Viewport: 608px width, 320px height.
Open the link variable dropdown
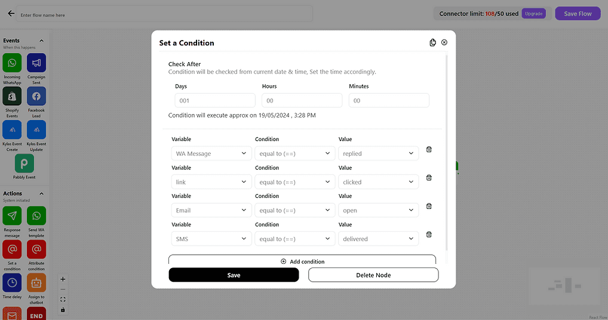pyautogui.click(x=211, y=182)
